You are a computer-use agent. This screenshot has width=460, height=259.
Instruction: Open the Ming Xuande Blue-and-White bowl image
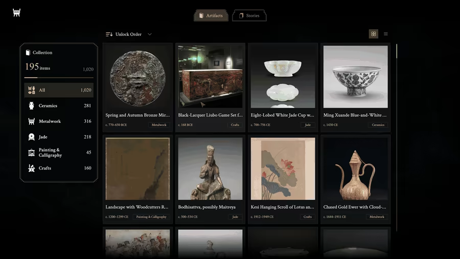tap(356, 77)
